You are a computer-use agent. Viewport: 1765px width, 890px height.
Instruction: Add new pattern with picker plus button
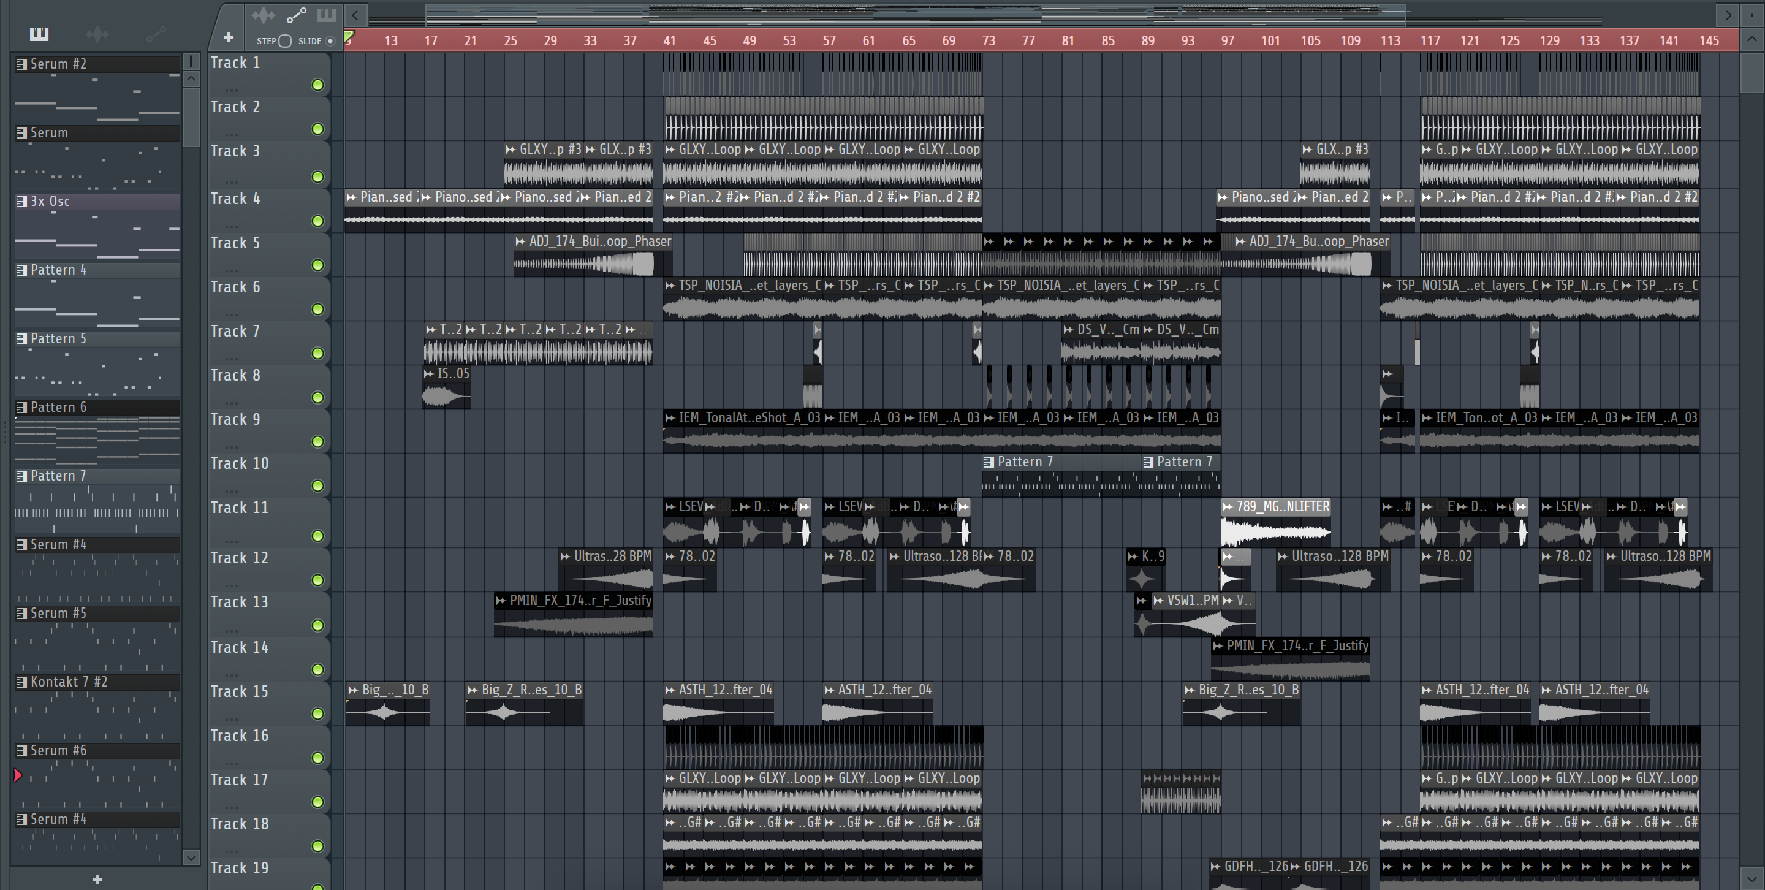[x=97, y=879]
